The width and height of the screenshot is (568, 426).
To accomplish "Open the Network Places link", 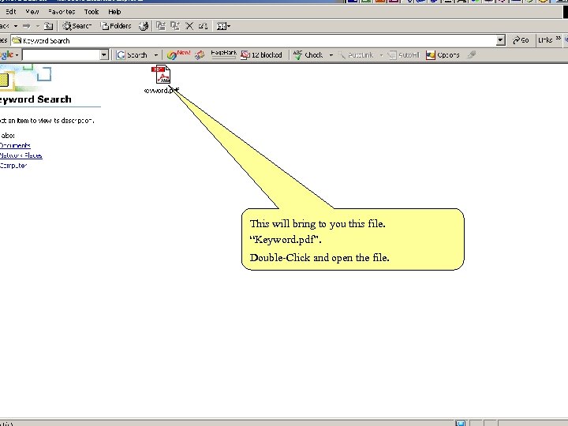I will (21, 155).
